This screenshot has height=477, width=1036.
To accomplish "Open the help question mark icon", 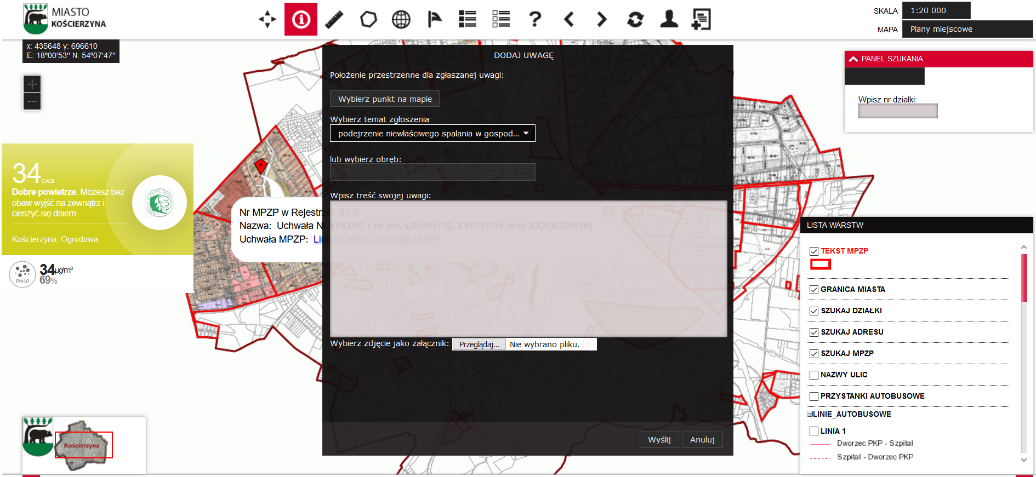I will [535, 20].
